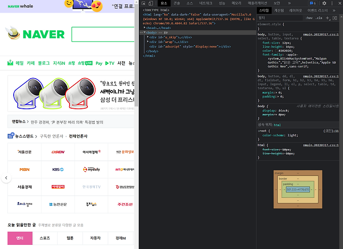Open DevTools settings gear
Viewport: 343px width, 249px height.
click(324, 3)
